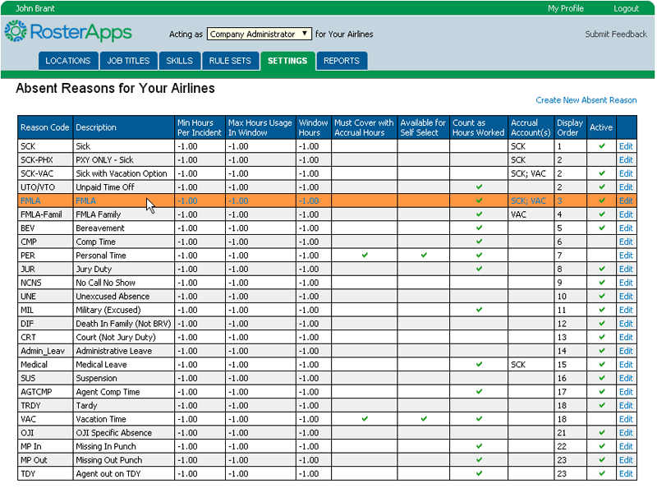Open My Profile page
The height and width of the screenshot is (493, 657).
566,8
